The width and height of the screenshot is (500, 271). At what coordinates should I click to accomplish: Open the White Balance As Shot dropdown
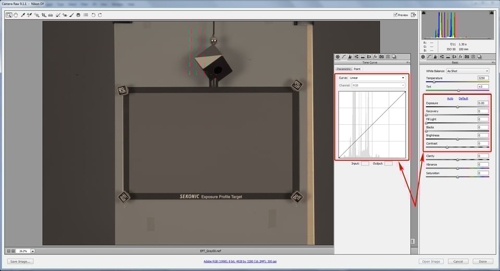[468, 71]
